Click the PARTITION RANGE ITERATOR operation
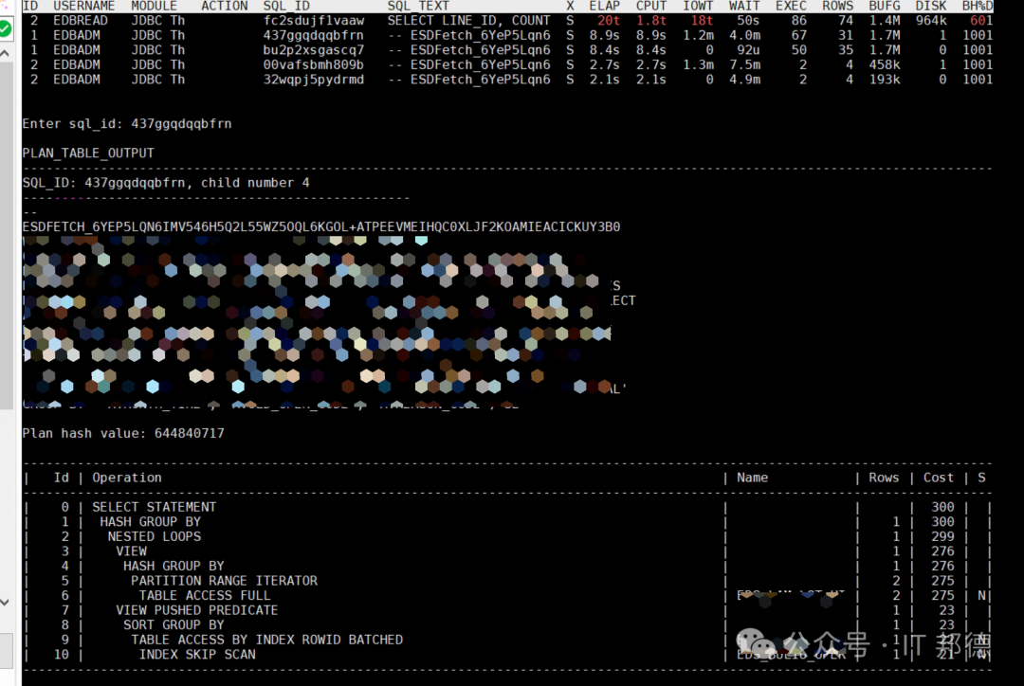1024x686 pixels. tap(224, 580)
